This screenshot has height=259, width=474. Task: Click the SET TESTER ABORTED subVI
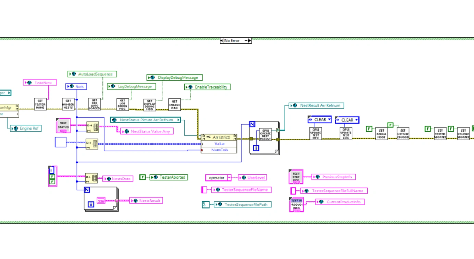point(440,134)
